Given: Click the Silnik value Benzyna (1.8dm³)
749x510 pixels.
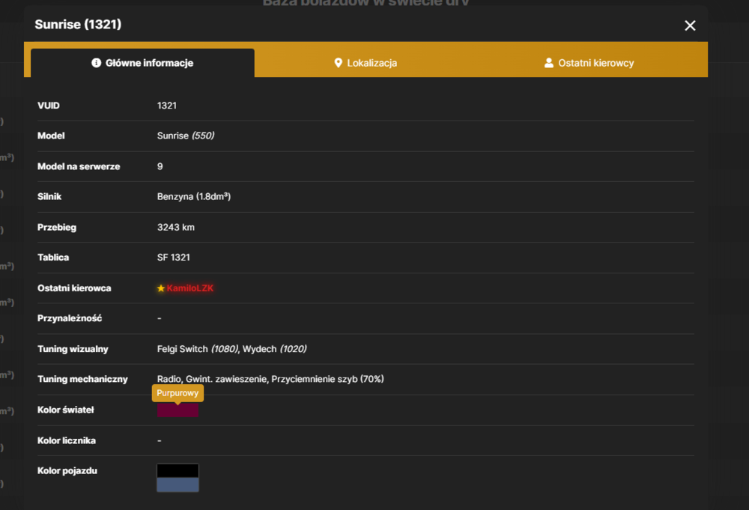Looking at the screenshot, I should tap(194, 196).
